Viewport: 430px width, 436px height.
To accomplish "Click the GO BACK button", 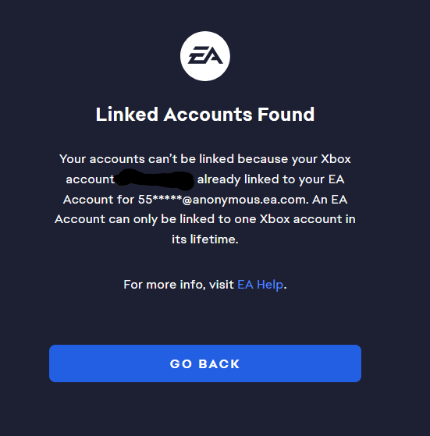I will 205,363.
